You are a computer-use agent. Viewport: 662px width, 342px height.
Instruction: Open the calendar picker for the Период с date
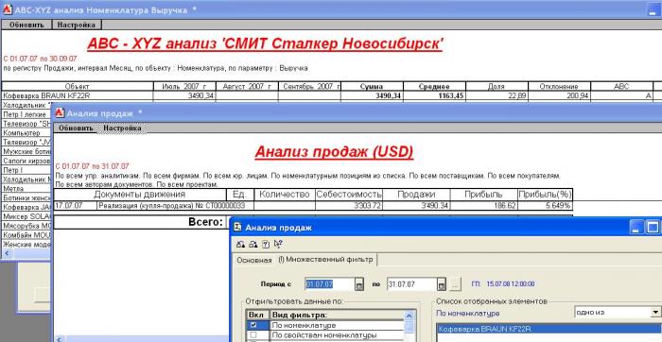[359, 284]
